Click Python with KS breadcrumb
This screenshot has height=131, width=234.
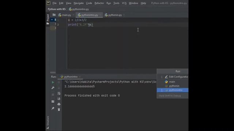coord(57,9)
